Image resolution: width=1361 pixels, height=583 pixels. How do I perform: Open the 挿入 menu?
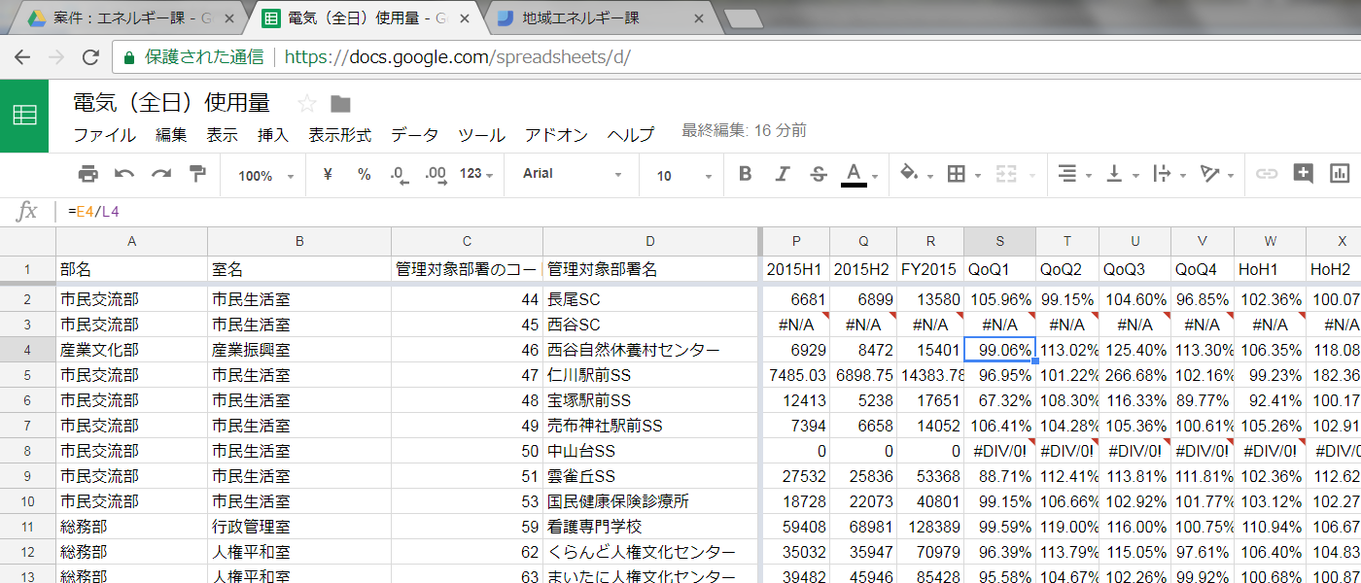coord(273,135)
